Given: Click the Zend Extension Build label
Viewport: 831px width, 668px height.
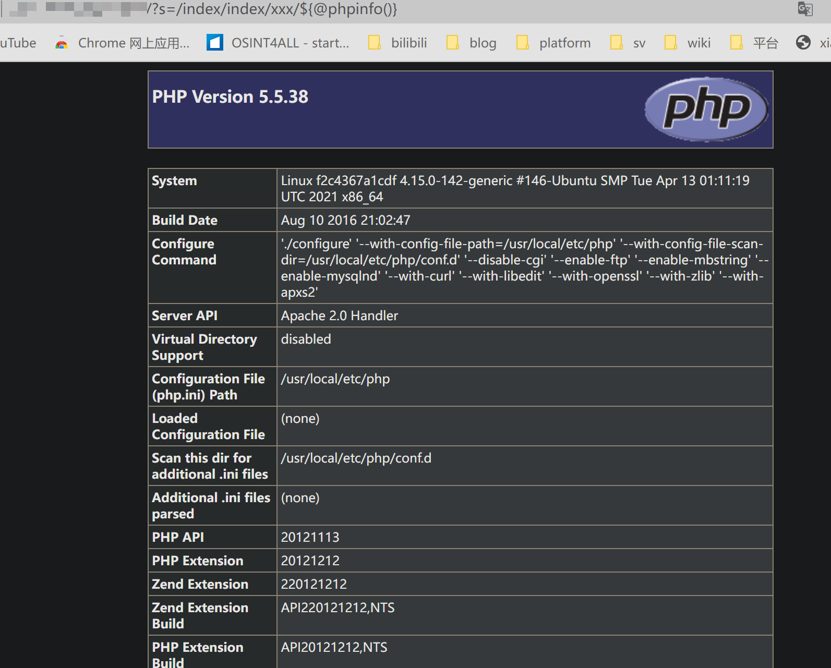Looking at the screenshot, I should (200, 615).
